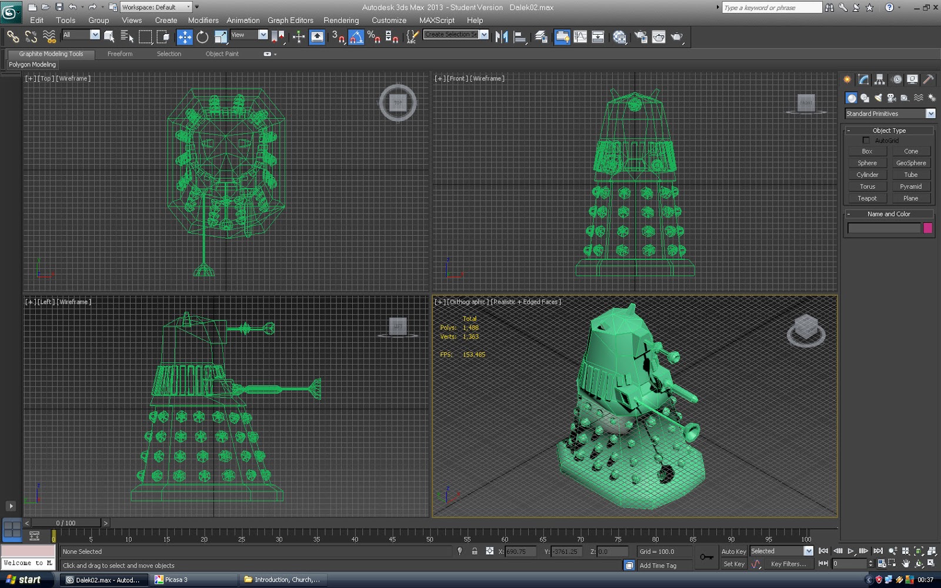Open the Material Editor icon

pyautogui.click(x=619, y=37)
